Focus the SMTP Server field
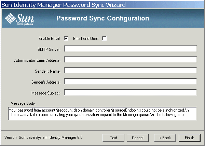This screenshot has width=205, height=146. pos(131,49)
